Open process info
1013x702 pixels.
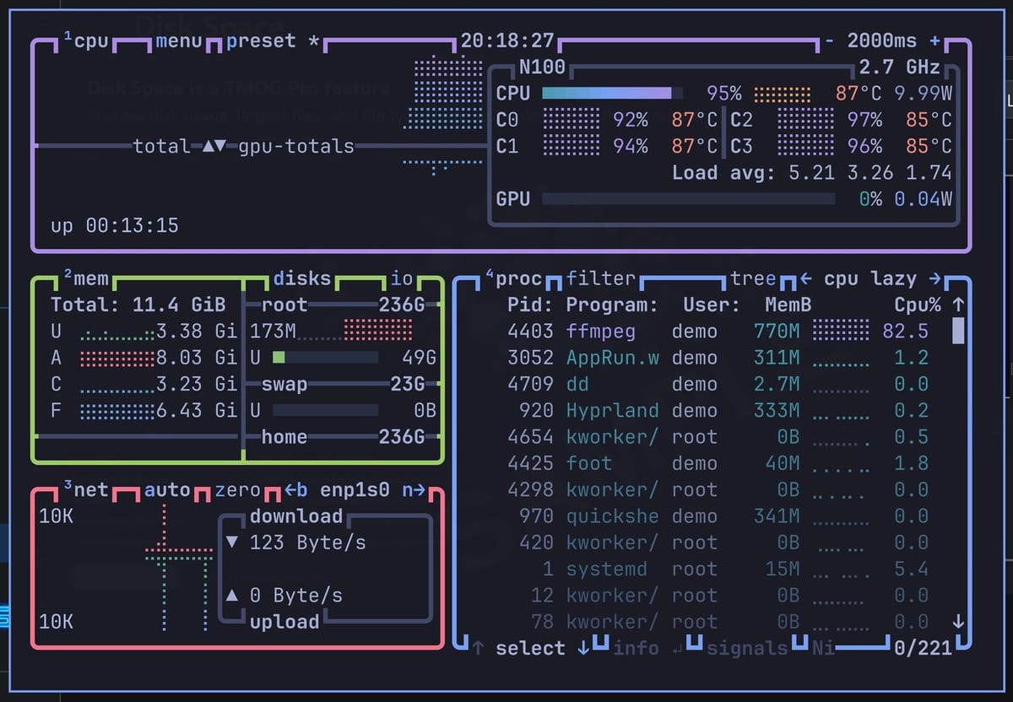[x=637, y=648]
